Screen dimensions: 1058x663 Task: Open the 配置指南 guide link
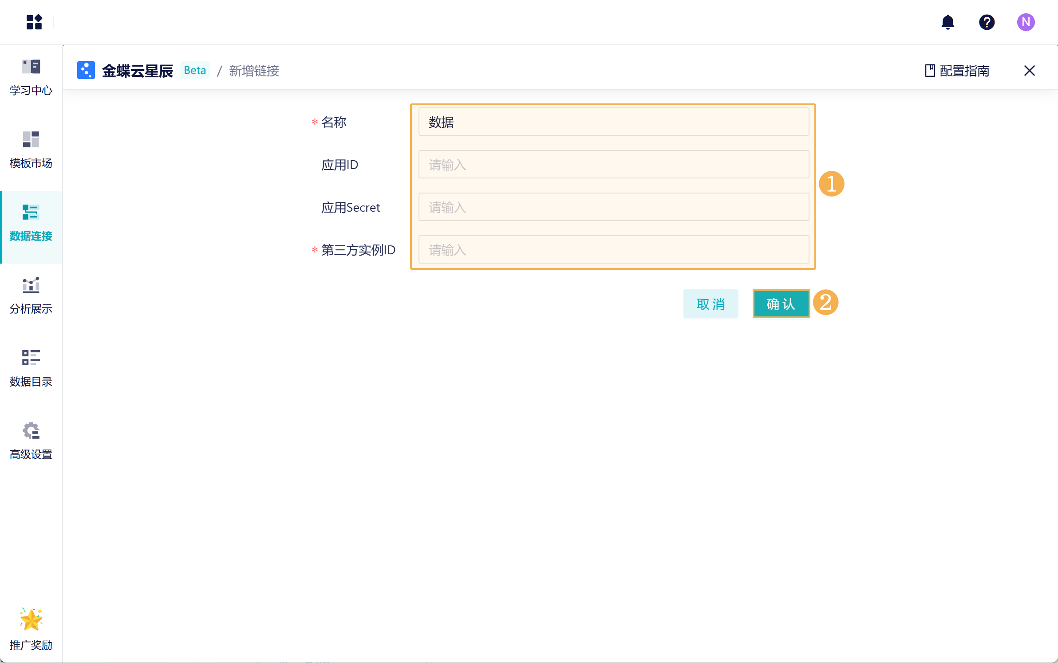pos(957,71)
